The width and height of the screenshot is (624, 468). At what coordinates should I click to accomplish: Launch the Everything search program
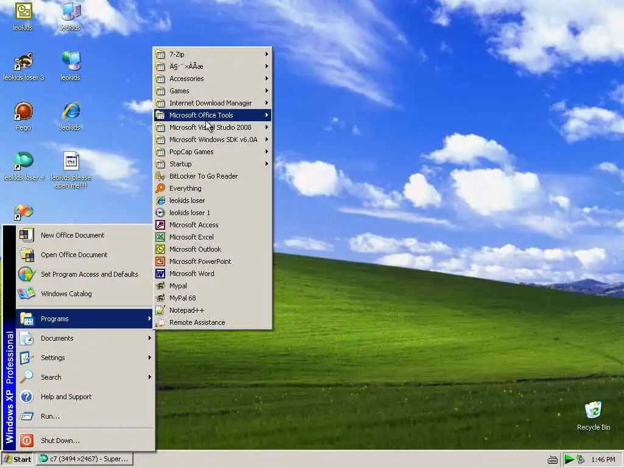(x=213, y=188)
